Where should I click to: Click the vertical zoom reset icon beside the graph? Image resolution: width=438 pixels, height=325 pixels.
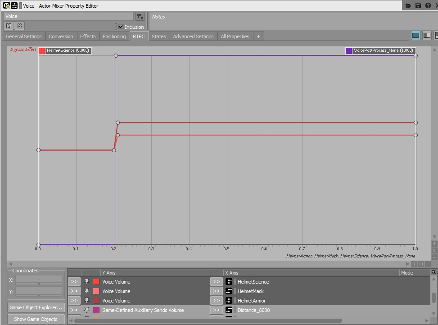pos(434,250)
